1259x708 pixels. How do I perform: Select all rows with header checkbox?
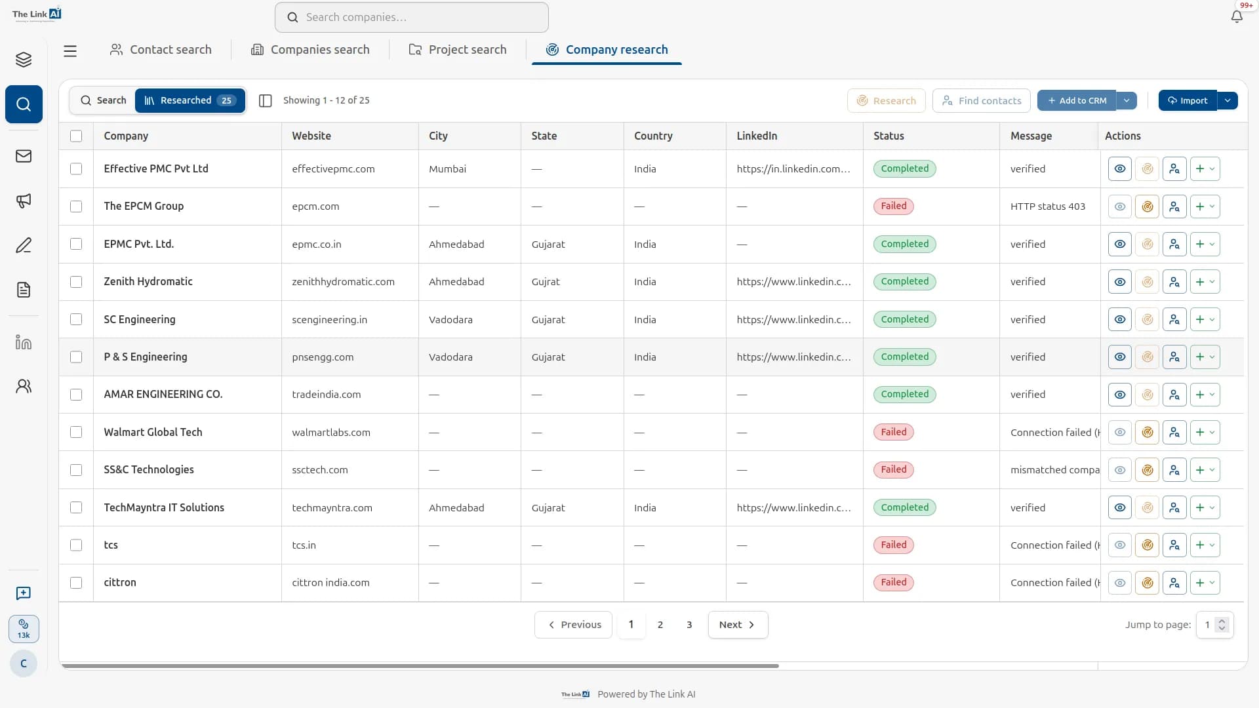76,136
